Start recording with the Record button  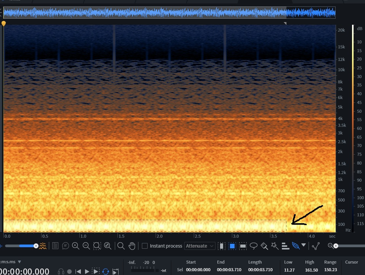click(x=69, y=271)
